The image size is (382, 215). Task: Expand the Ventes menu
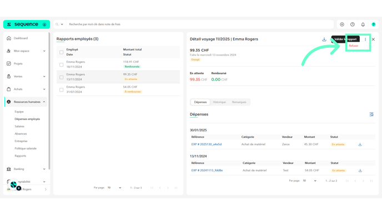pos(44,76)
